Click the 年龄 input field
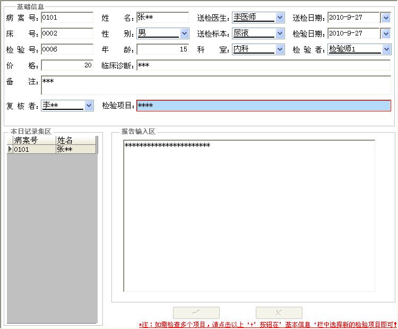The height and width of the screenshot is (329, 398). (162, 49)
